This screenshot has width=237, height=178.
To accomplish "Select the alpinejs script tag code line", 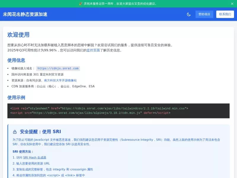I will pyautogui.click(x=90, y=113).
